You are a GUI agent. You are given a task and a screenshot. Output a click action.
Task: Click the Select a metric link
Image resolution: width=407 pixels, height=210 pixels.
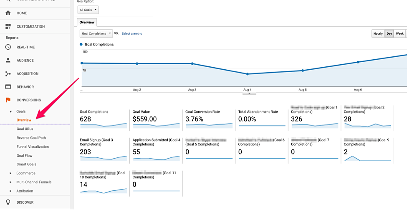[132, 33]
